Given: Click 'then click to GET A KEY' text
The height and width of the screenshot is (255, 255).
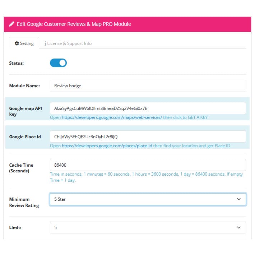Looking at the screenshot, I should coord(185,117).
